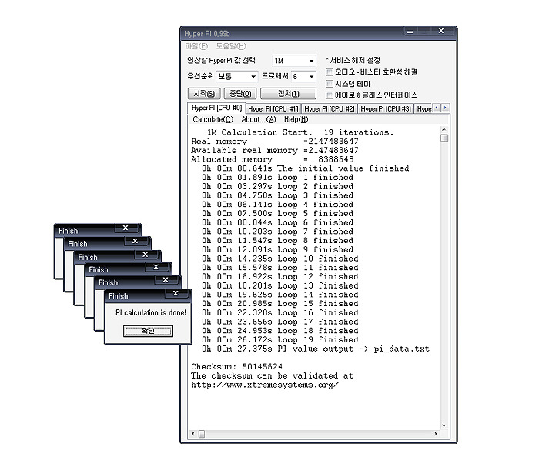The width and height of the screenshot is (539, 457).
Task: Click the 'The initial value finished' log line
Action: click(305, 168)
